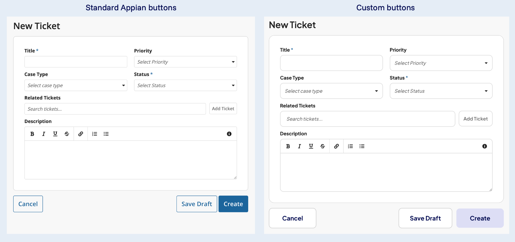Click the lavender Create button in the Custom form
This screenshot has height=242, width=515.
pos(480,218)
